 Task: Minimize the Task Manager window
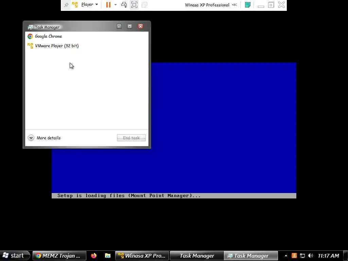tap(119, 27)
